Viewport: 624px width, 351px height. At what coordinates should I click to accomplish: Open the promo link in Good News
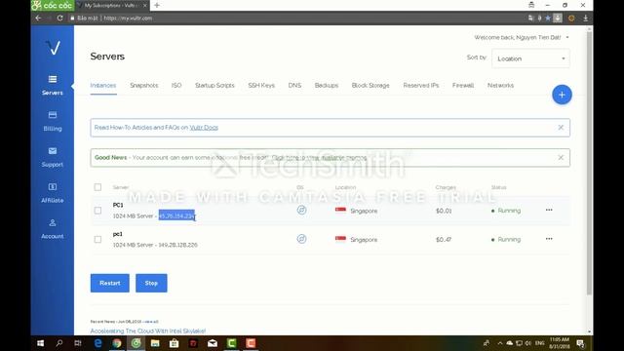tap(319, 158)
